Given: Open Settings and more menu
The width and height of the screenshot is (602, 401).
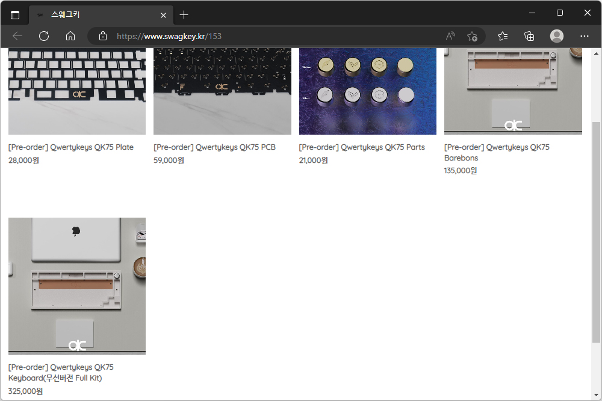Looking at the screenshot, I should tap(585, 36).
